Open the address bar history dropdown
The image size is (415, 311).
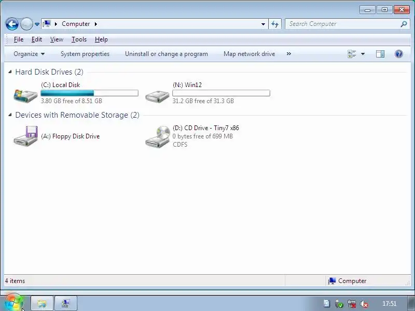263,24
